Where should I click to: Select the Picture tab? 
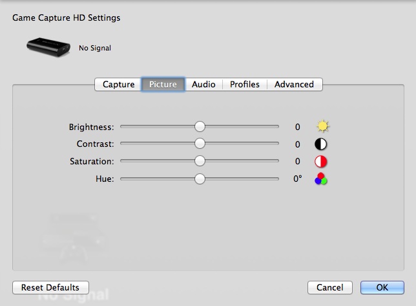[163, 85]
